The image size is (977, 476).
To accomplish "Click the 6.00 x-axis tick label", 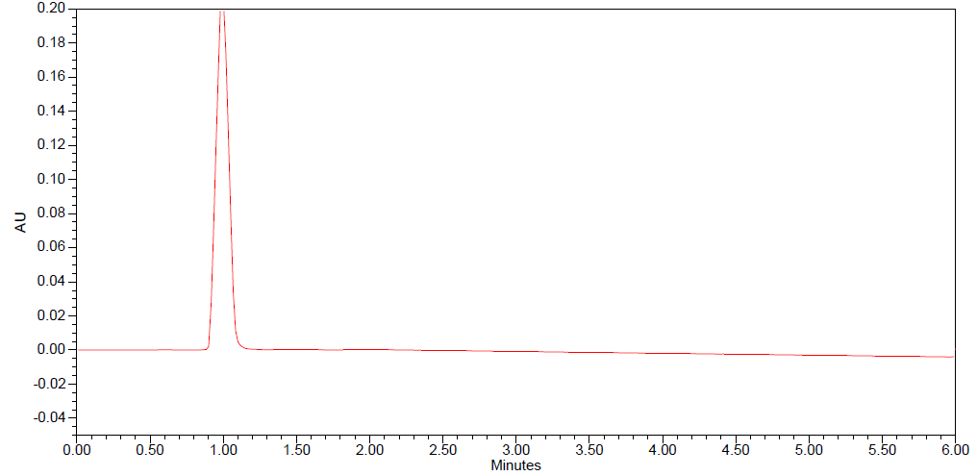I will 954,450.
